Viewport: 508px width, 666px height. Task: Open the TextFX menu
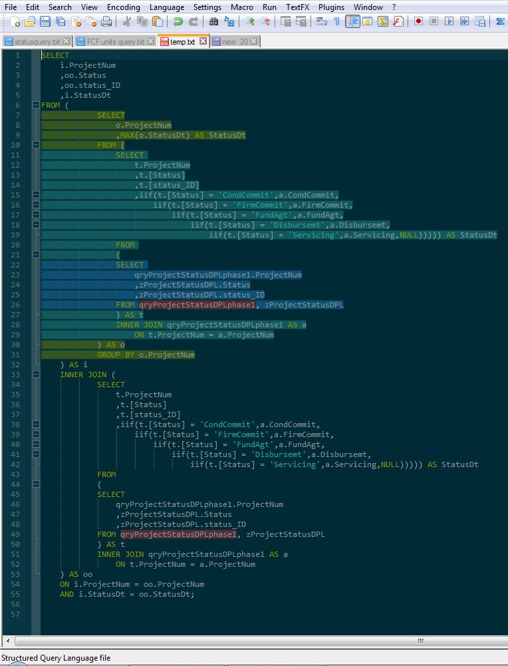pyautogui.click(x=297, y=7)
